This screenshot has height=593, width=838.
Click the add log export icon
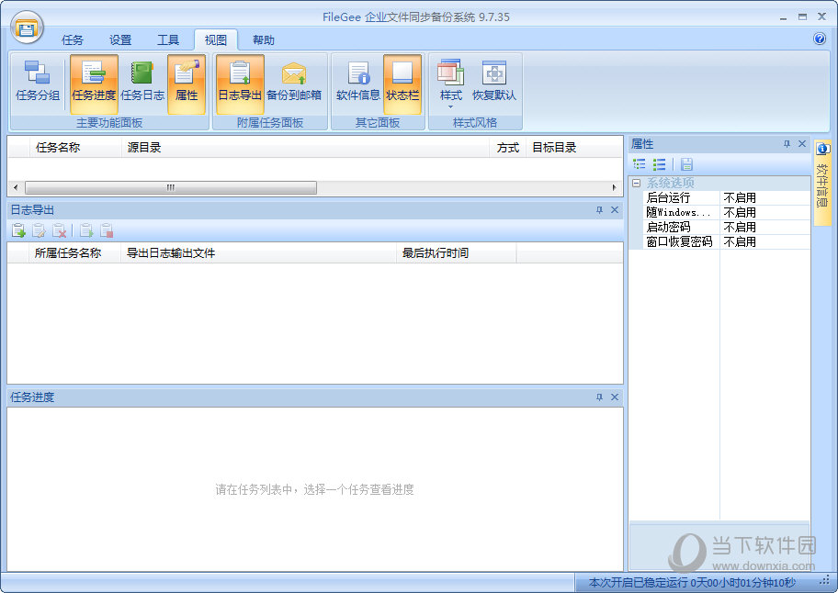coord(18,230)
